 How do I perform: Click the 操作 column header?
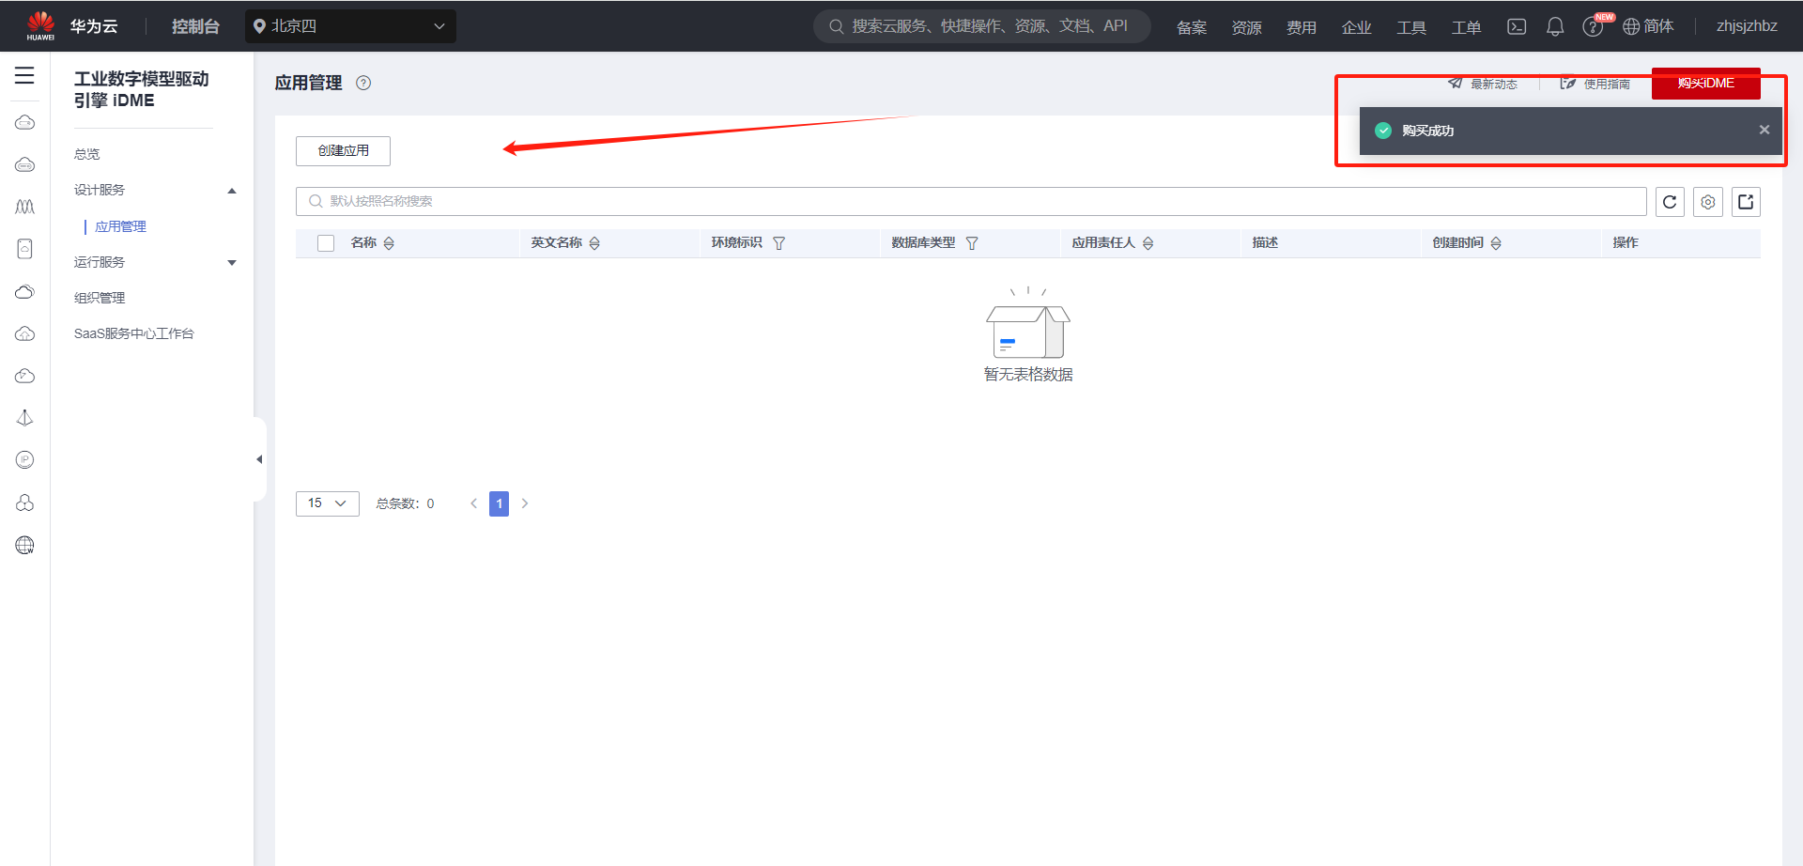coord(1626,242)
